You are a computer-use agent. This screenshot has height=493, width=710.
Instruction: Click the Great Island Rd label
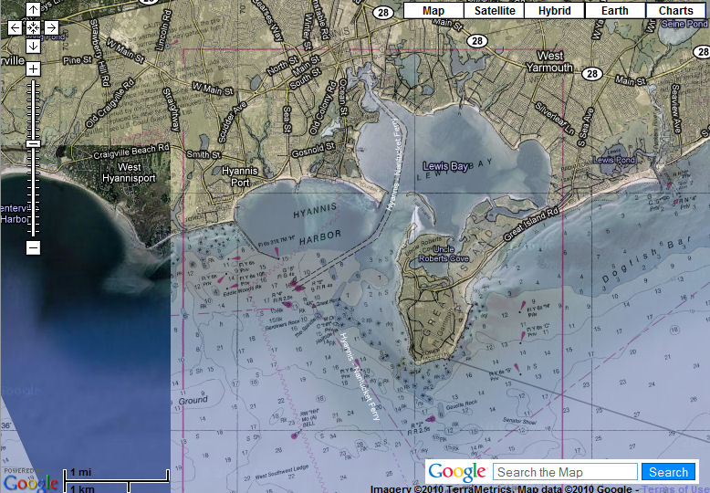coord(531,225)
